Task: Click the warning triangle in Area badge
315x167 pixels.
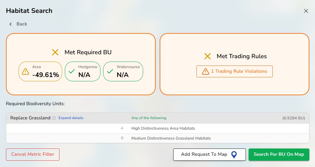Action: [25, 71]
